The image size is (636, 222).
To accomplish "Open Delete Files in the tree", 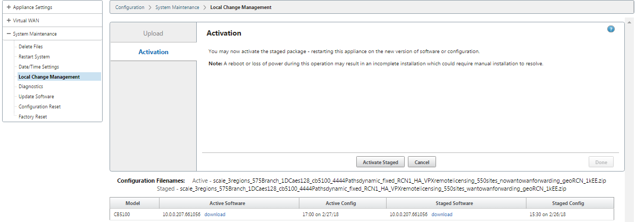I will [30, 47].
